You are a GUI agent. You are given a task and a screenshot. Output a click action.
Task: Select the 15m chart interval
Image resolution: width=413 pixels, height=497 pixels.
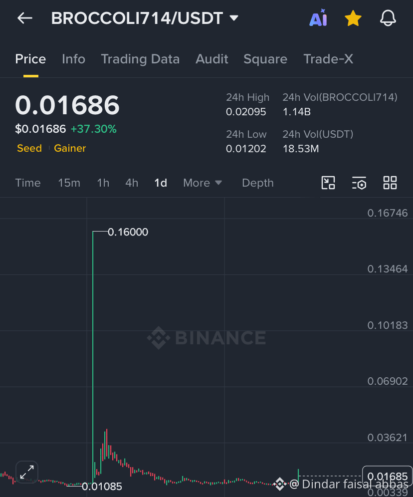coord(69,183)
